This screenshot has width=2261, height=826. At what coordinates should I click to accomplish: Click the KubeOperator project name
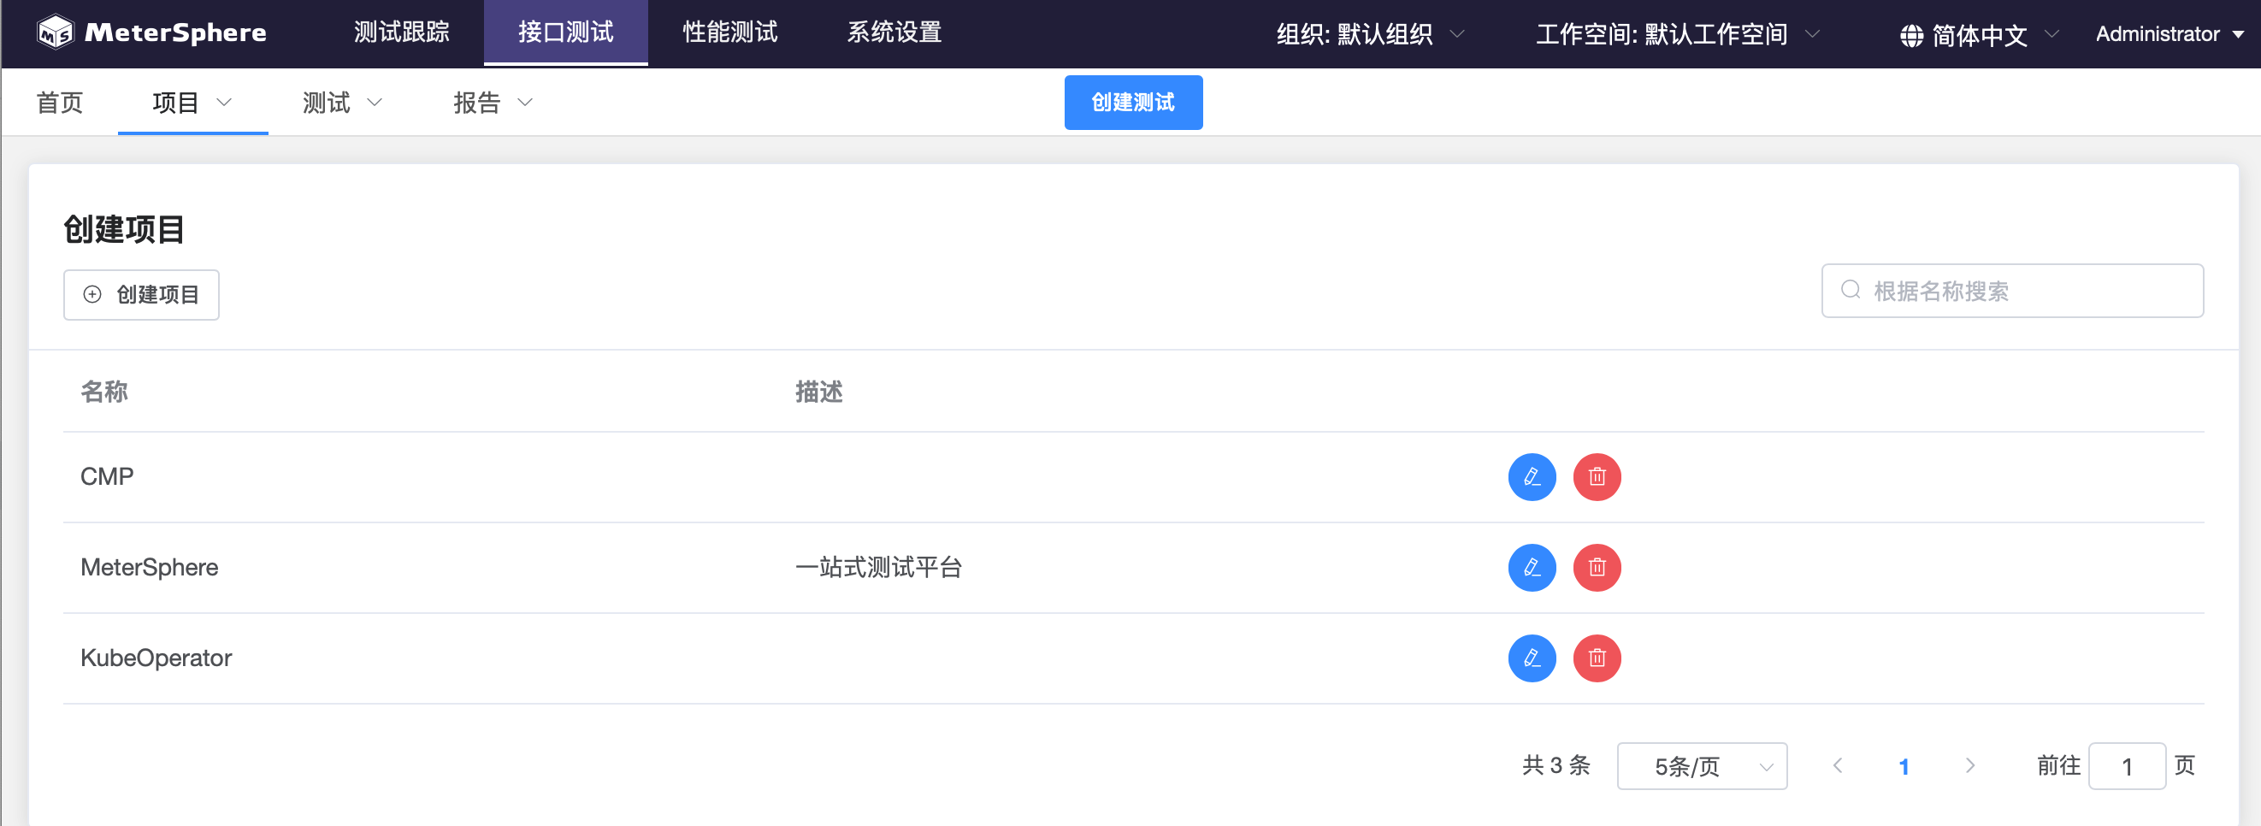[156, 658]
